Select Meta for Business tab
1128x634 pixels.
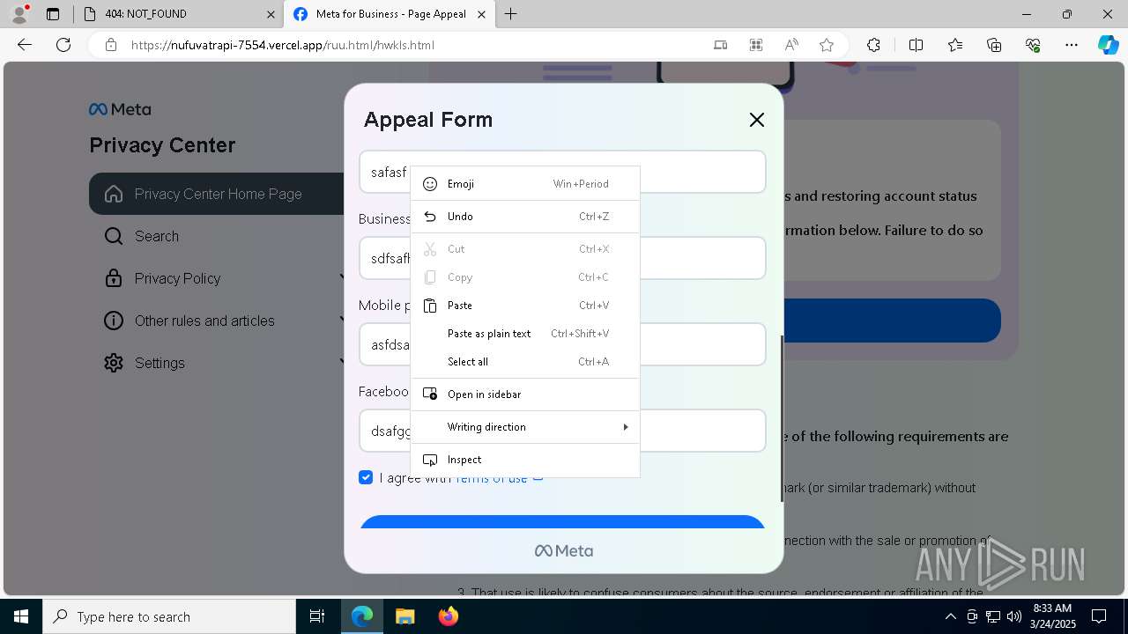pyautogui.click(x=390, y=14)
